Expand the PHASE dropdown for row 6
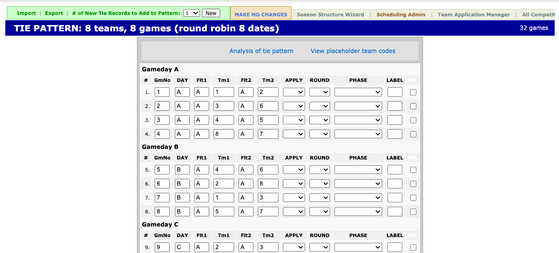Screen dimensions: 559x253 point(358,184)
